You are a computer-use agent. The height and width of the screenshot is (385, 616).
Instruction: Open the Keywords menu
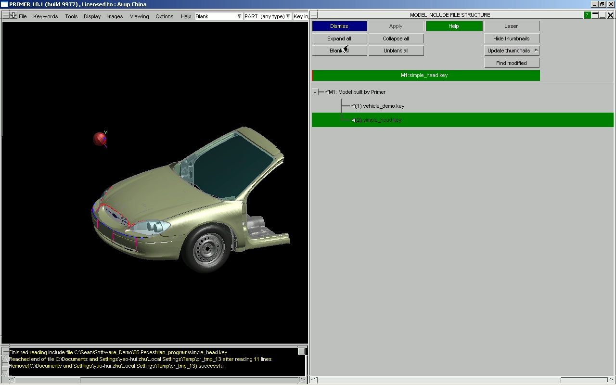[x=45, y=16]
